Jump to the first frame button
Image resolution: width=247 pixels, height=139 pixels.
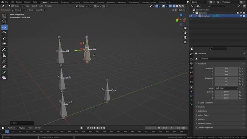pyautogui.click(x=88, y=128)
